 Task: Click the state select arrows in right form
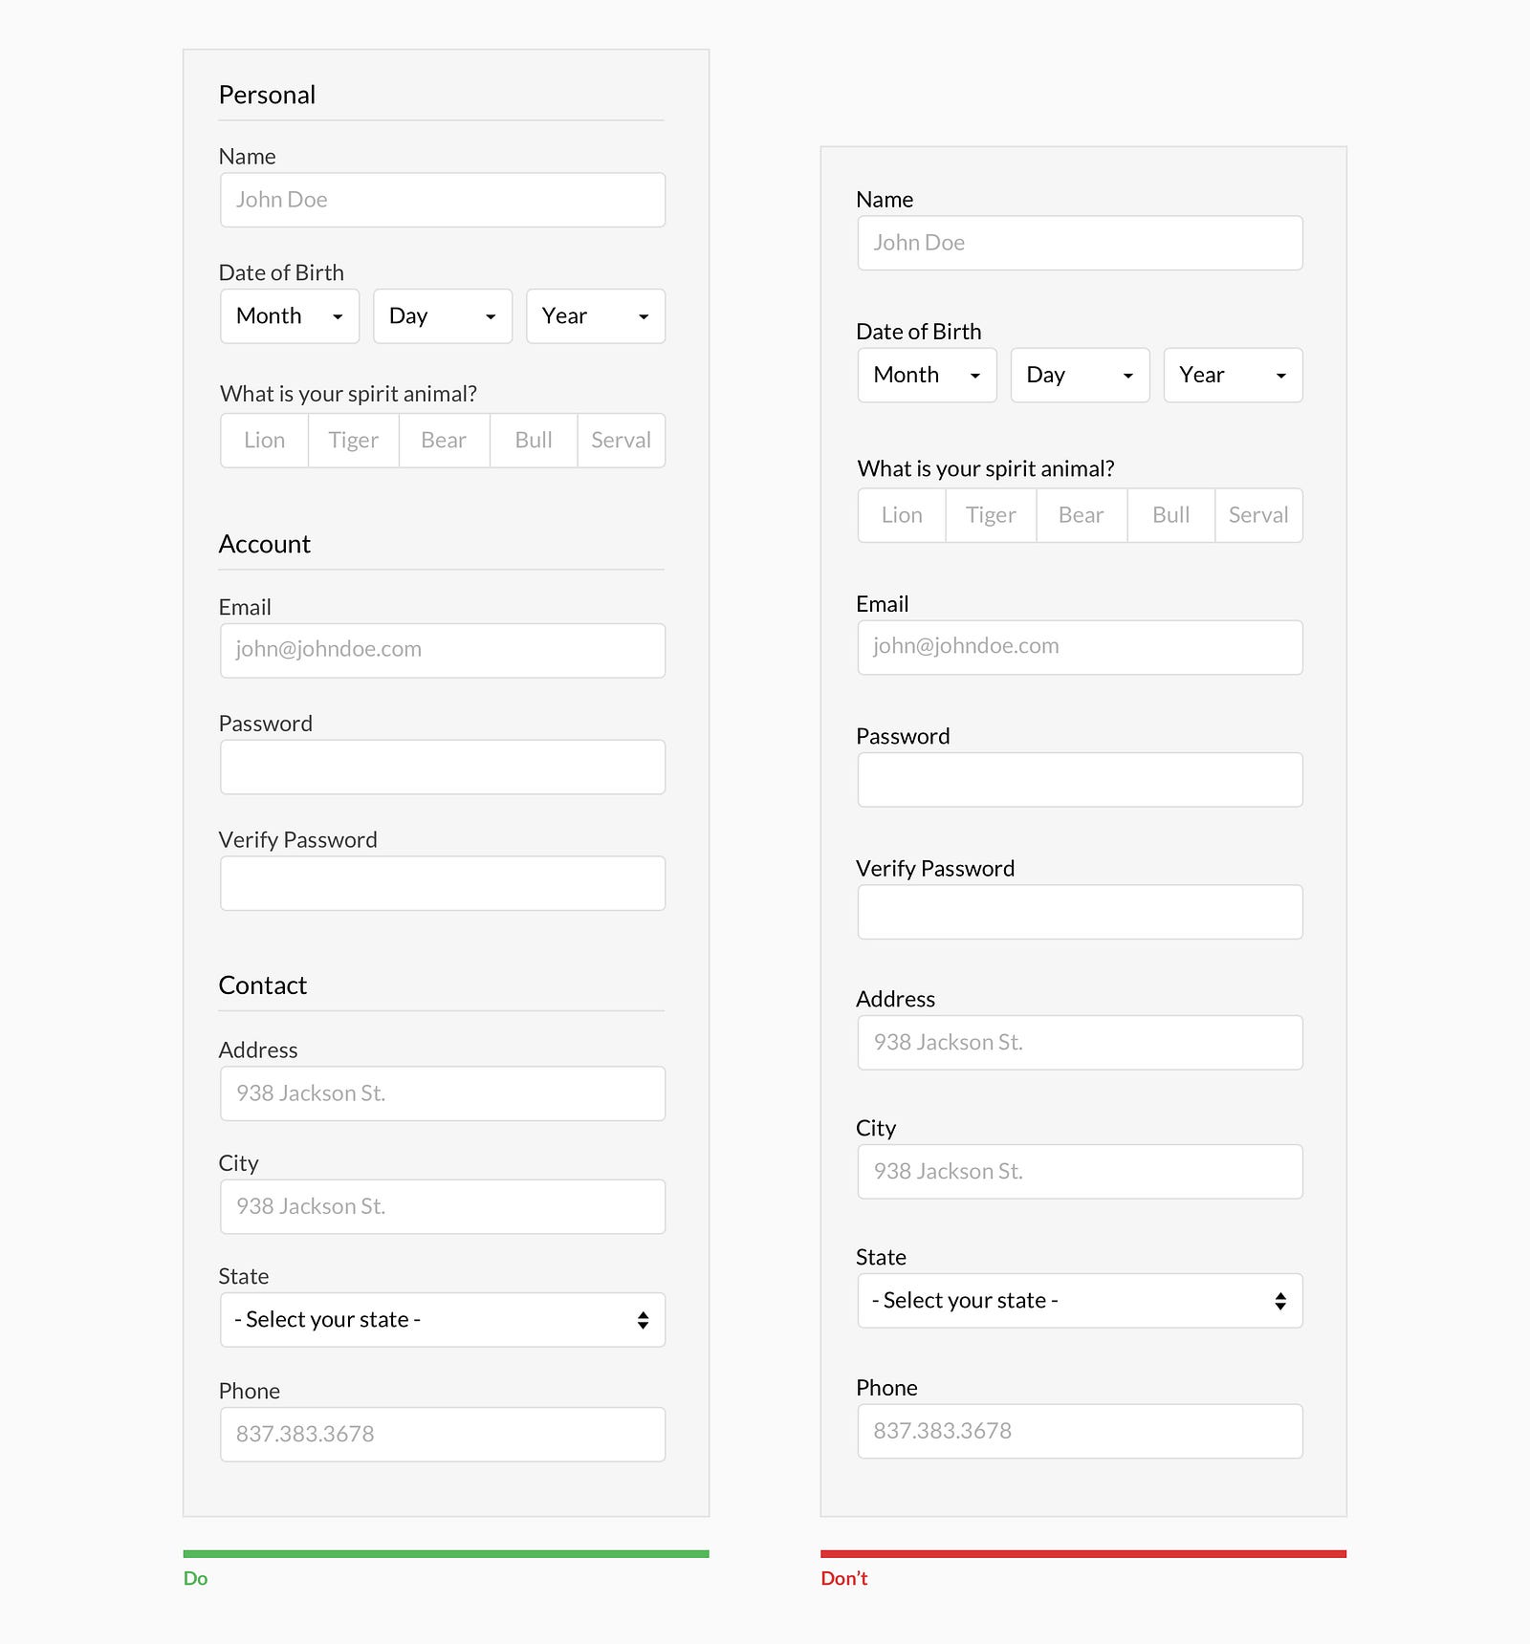(1280, 1301)
